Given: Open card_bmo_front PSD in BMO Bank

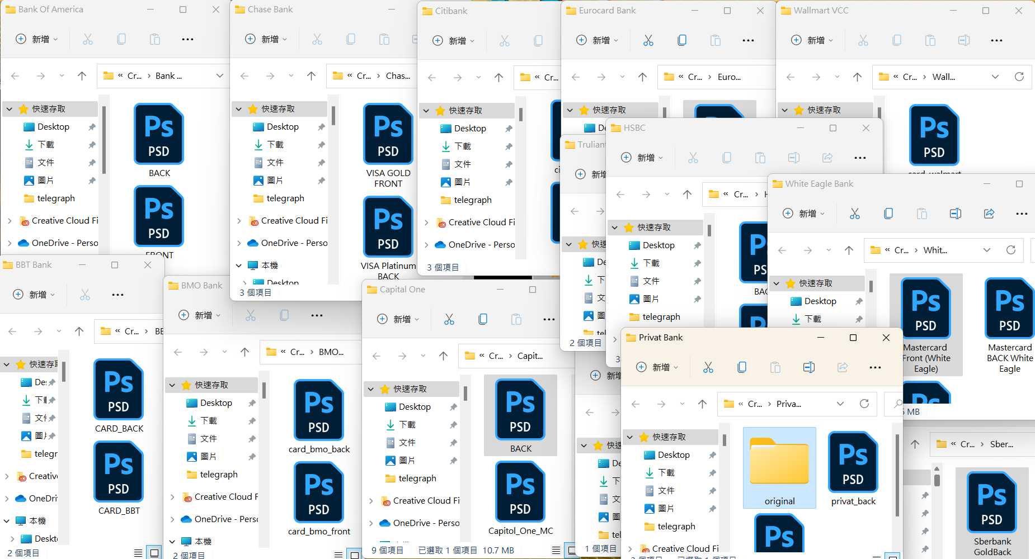Looking at the screenshot, I should click(x=319, y=499).
